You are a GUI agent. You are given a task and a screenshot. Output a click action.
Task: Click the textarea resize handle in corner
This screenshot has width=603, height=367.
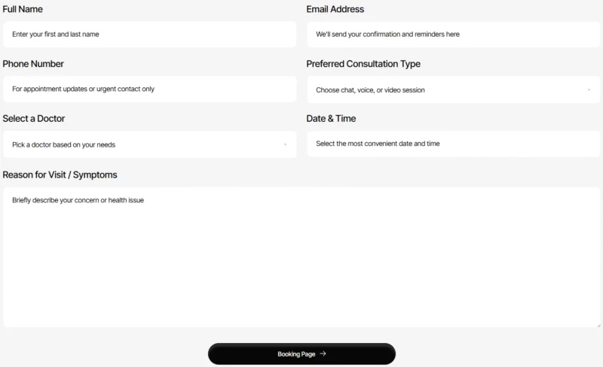tap(598, 325)
